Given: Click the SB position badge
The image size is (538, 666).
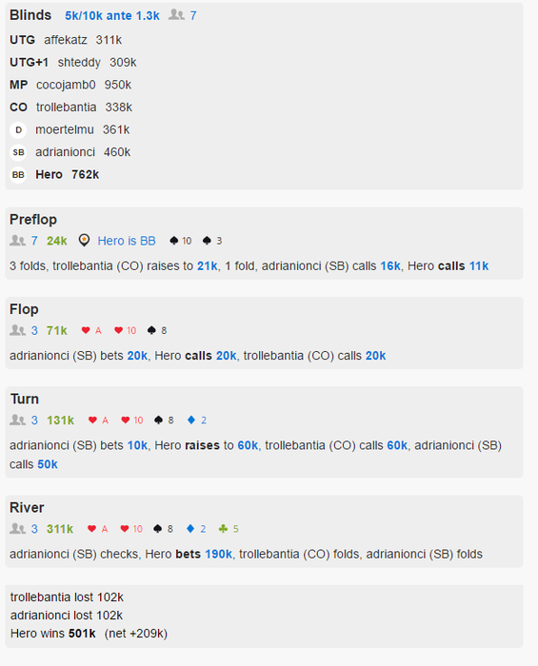Looking at the screenshot, I should [x=18, y=152].
